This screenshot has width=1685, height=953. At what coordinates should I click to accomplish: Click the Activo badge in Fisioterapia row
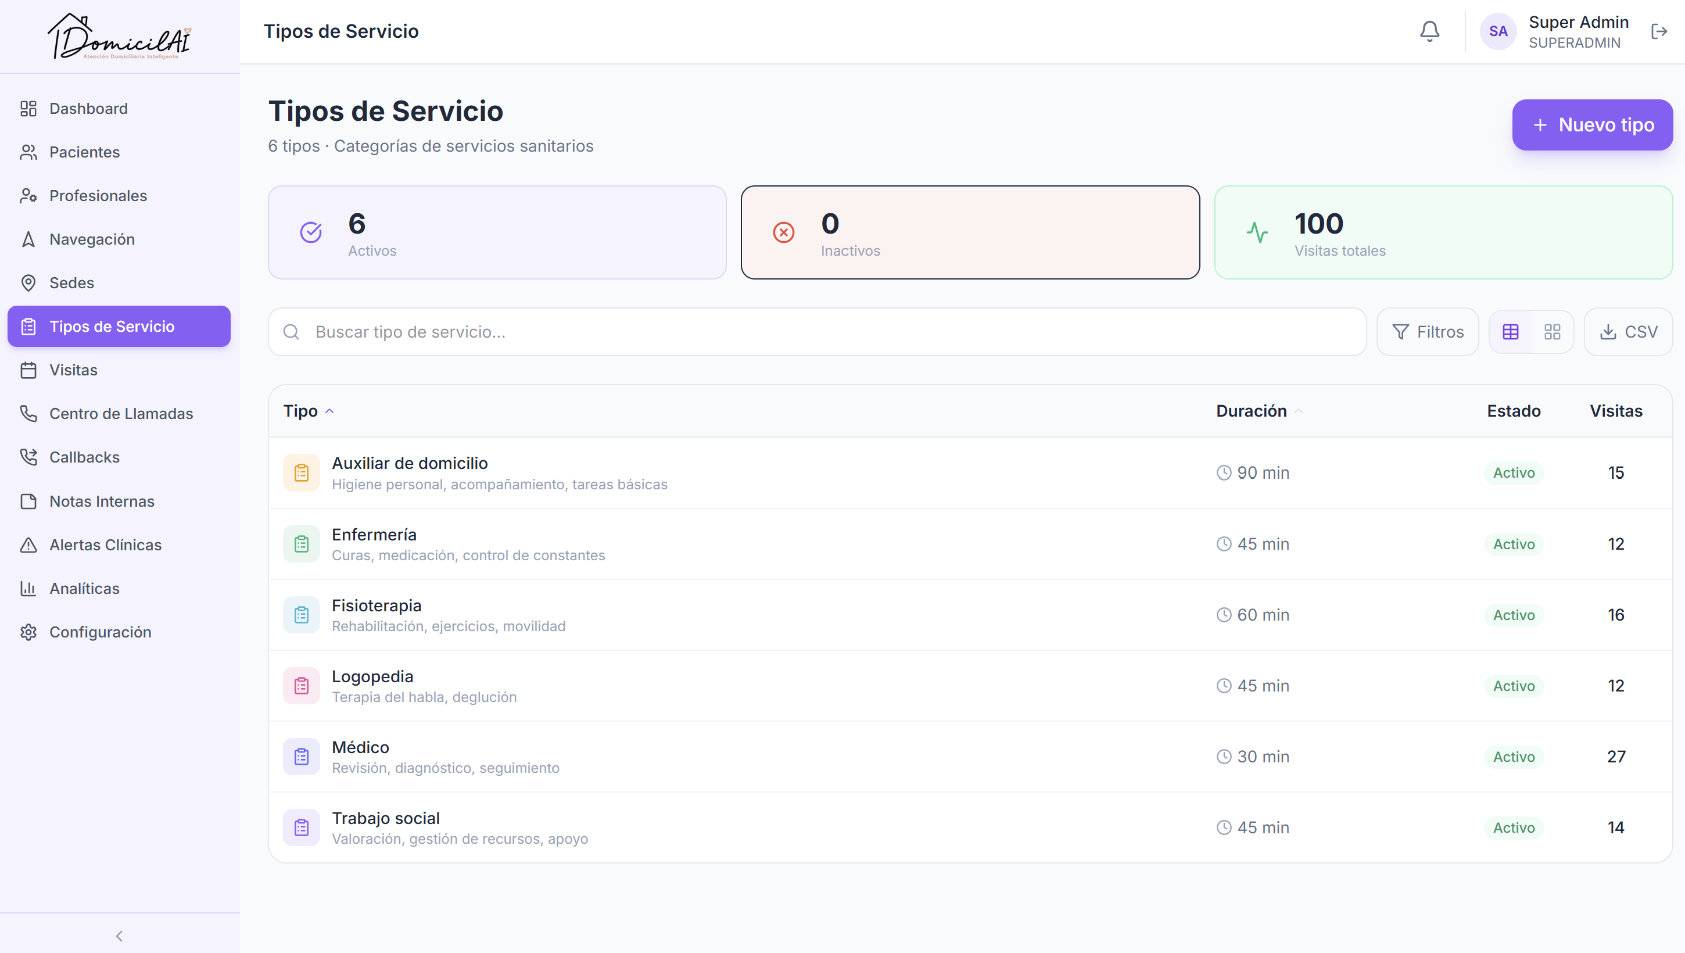coord(1514,615)
